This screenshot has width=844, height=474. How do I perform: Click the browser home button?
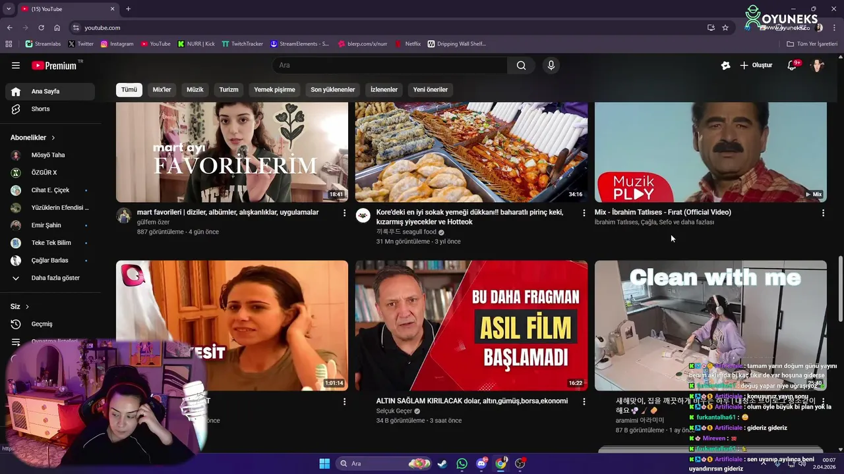[x=57, y=28]
